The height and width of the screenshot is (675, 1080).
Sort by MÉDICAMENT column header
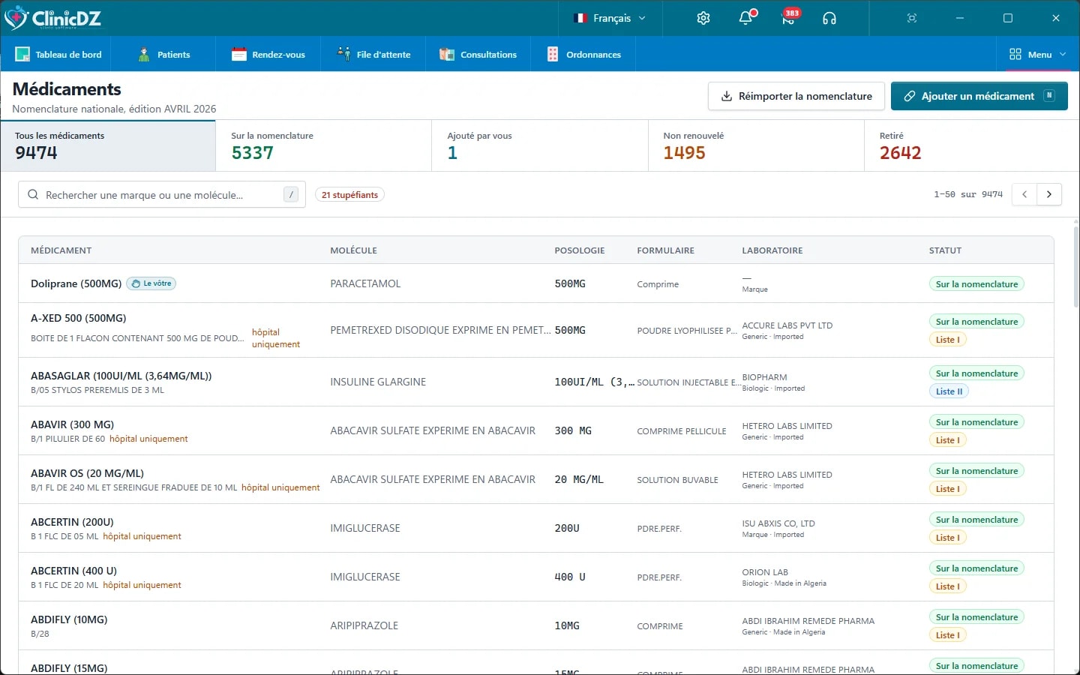point(61,250)
